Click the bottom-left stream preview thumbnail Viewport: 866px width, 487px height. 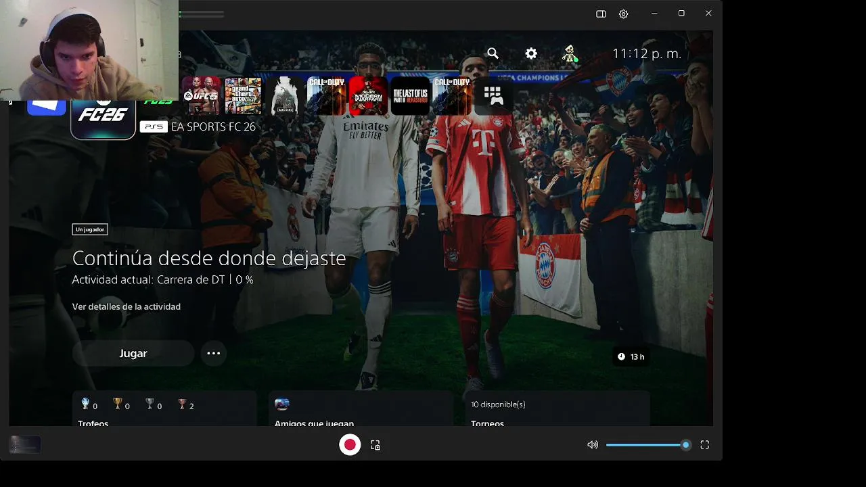[25, 444]
